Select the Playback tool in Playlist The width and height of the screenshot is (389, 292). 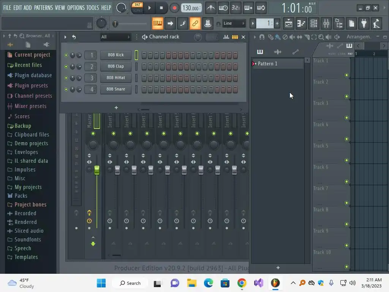[329, 37]
